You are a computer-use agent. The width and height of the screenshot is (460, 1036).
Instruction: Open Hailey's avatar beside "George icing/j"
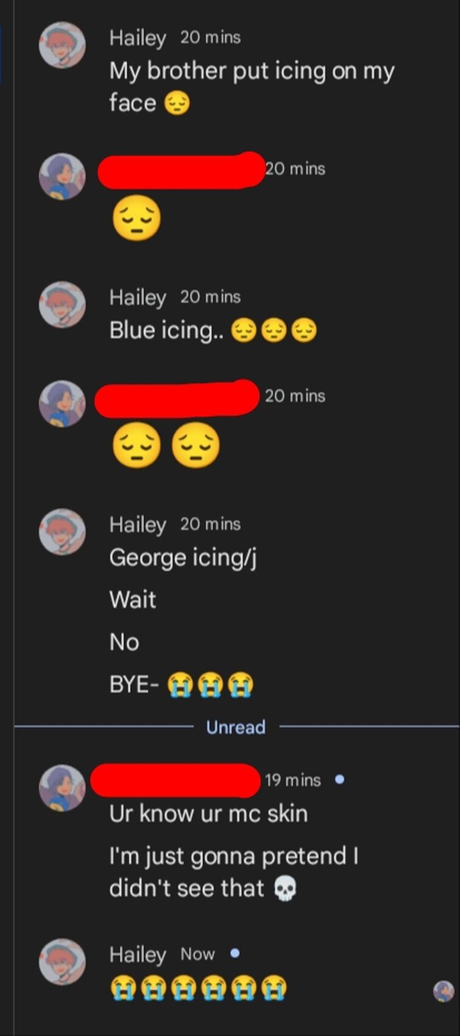coord(62,532)
